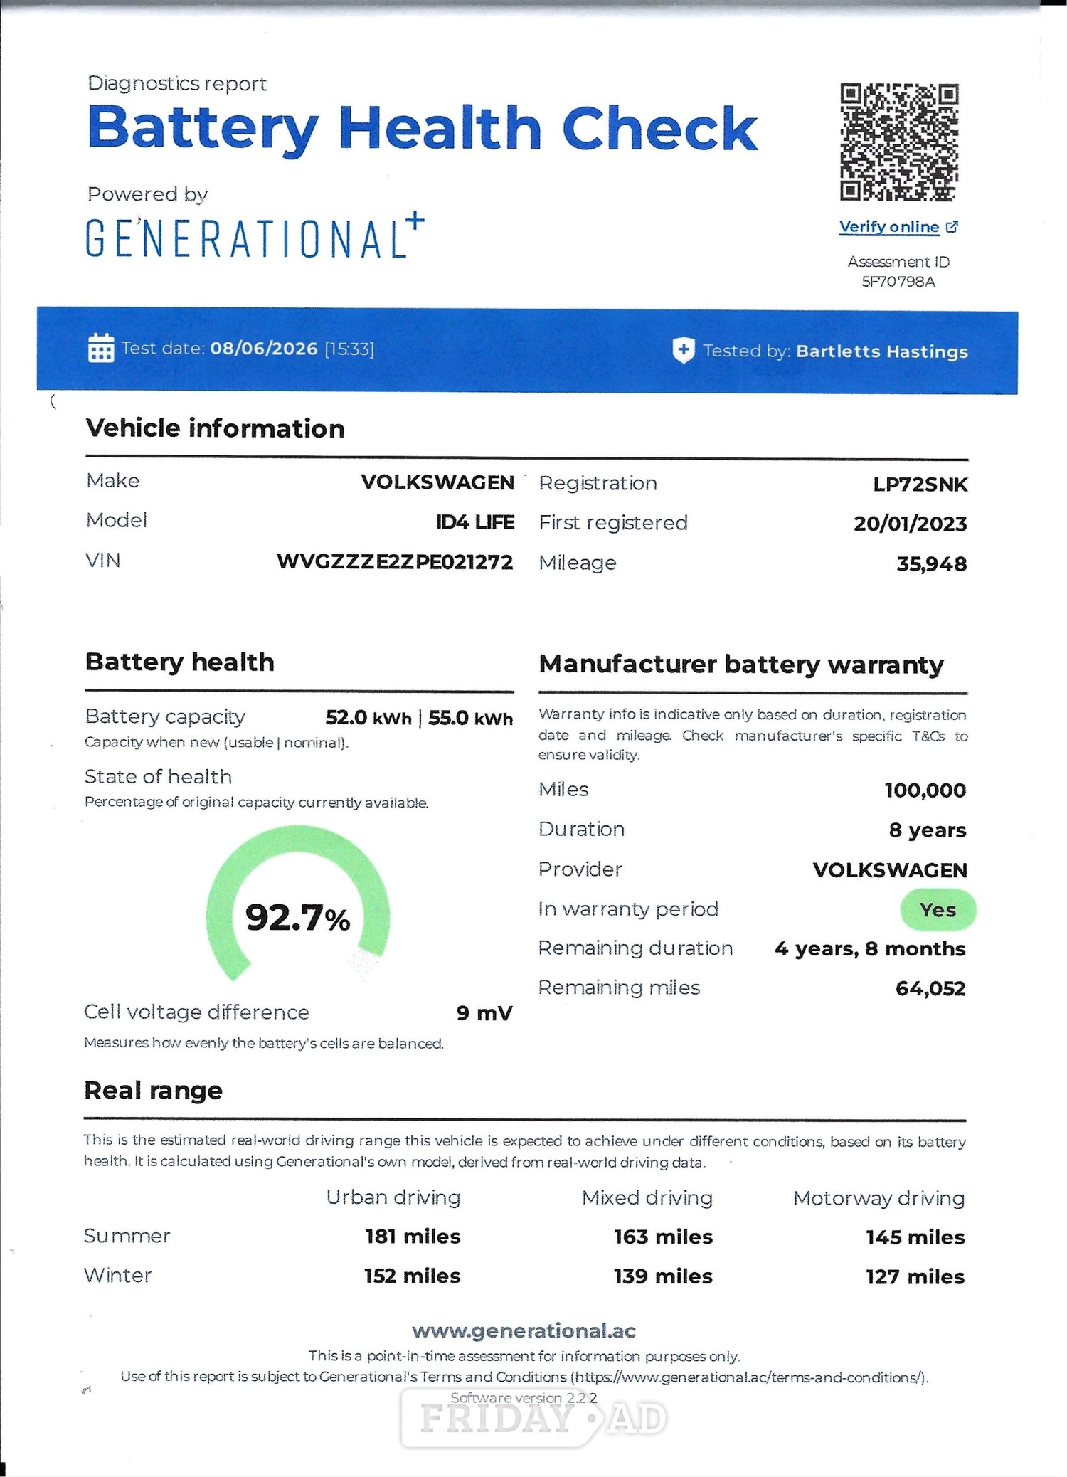
Task: Click the warranty duration 8 years
Action: 928,830
